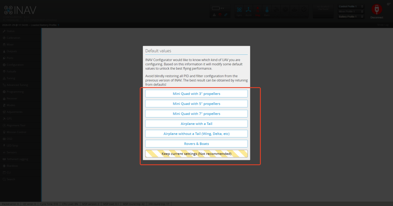Choose Mini Quad with 5" propellers
The image size is (393, 206).
point(196,104)
